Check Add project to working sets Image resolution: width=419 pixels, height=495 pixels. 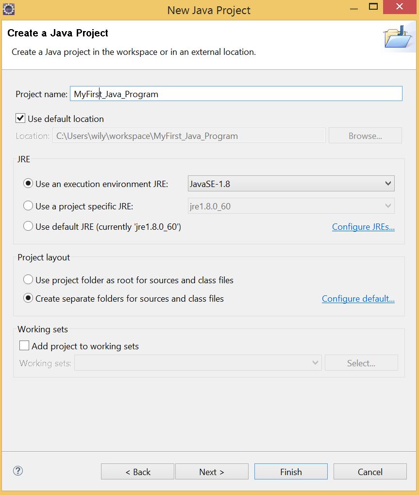[x=24, y=345]
